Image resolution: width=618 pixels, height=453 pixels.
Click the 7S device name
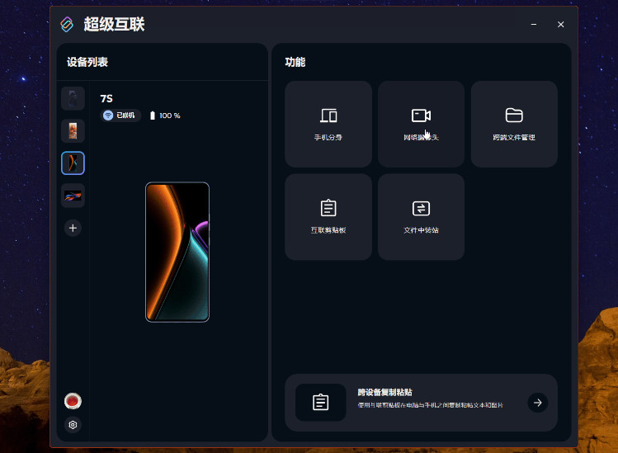tap(106, 98)
